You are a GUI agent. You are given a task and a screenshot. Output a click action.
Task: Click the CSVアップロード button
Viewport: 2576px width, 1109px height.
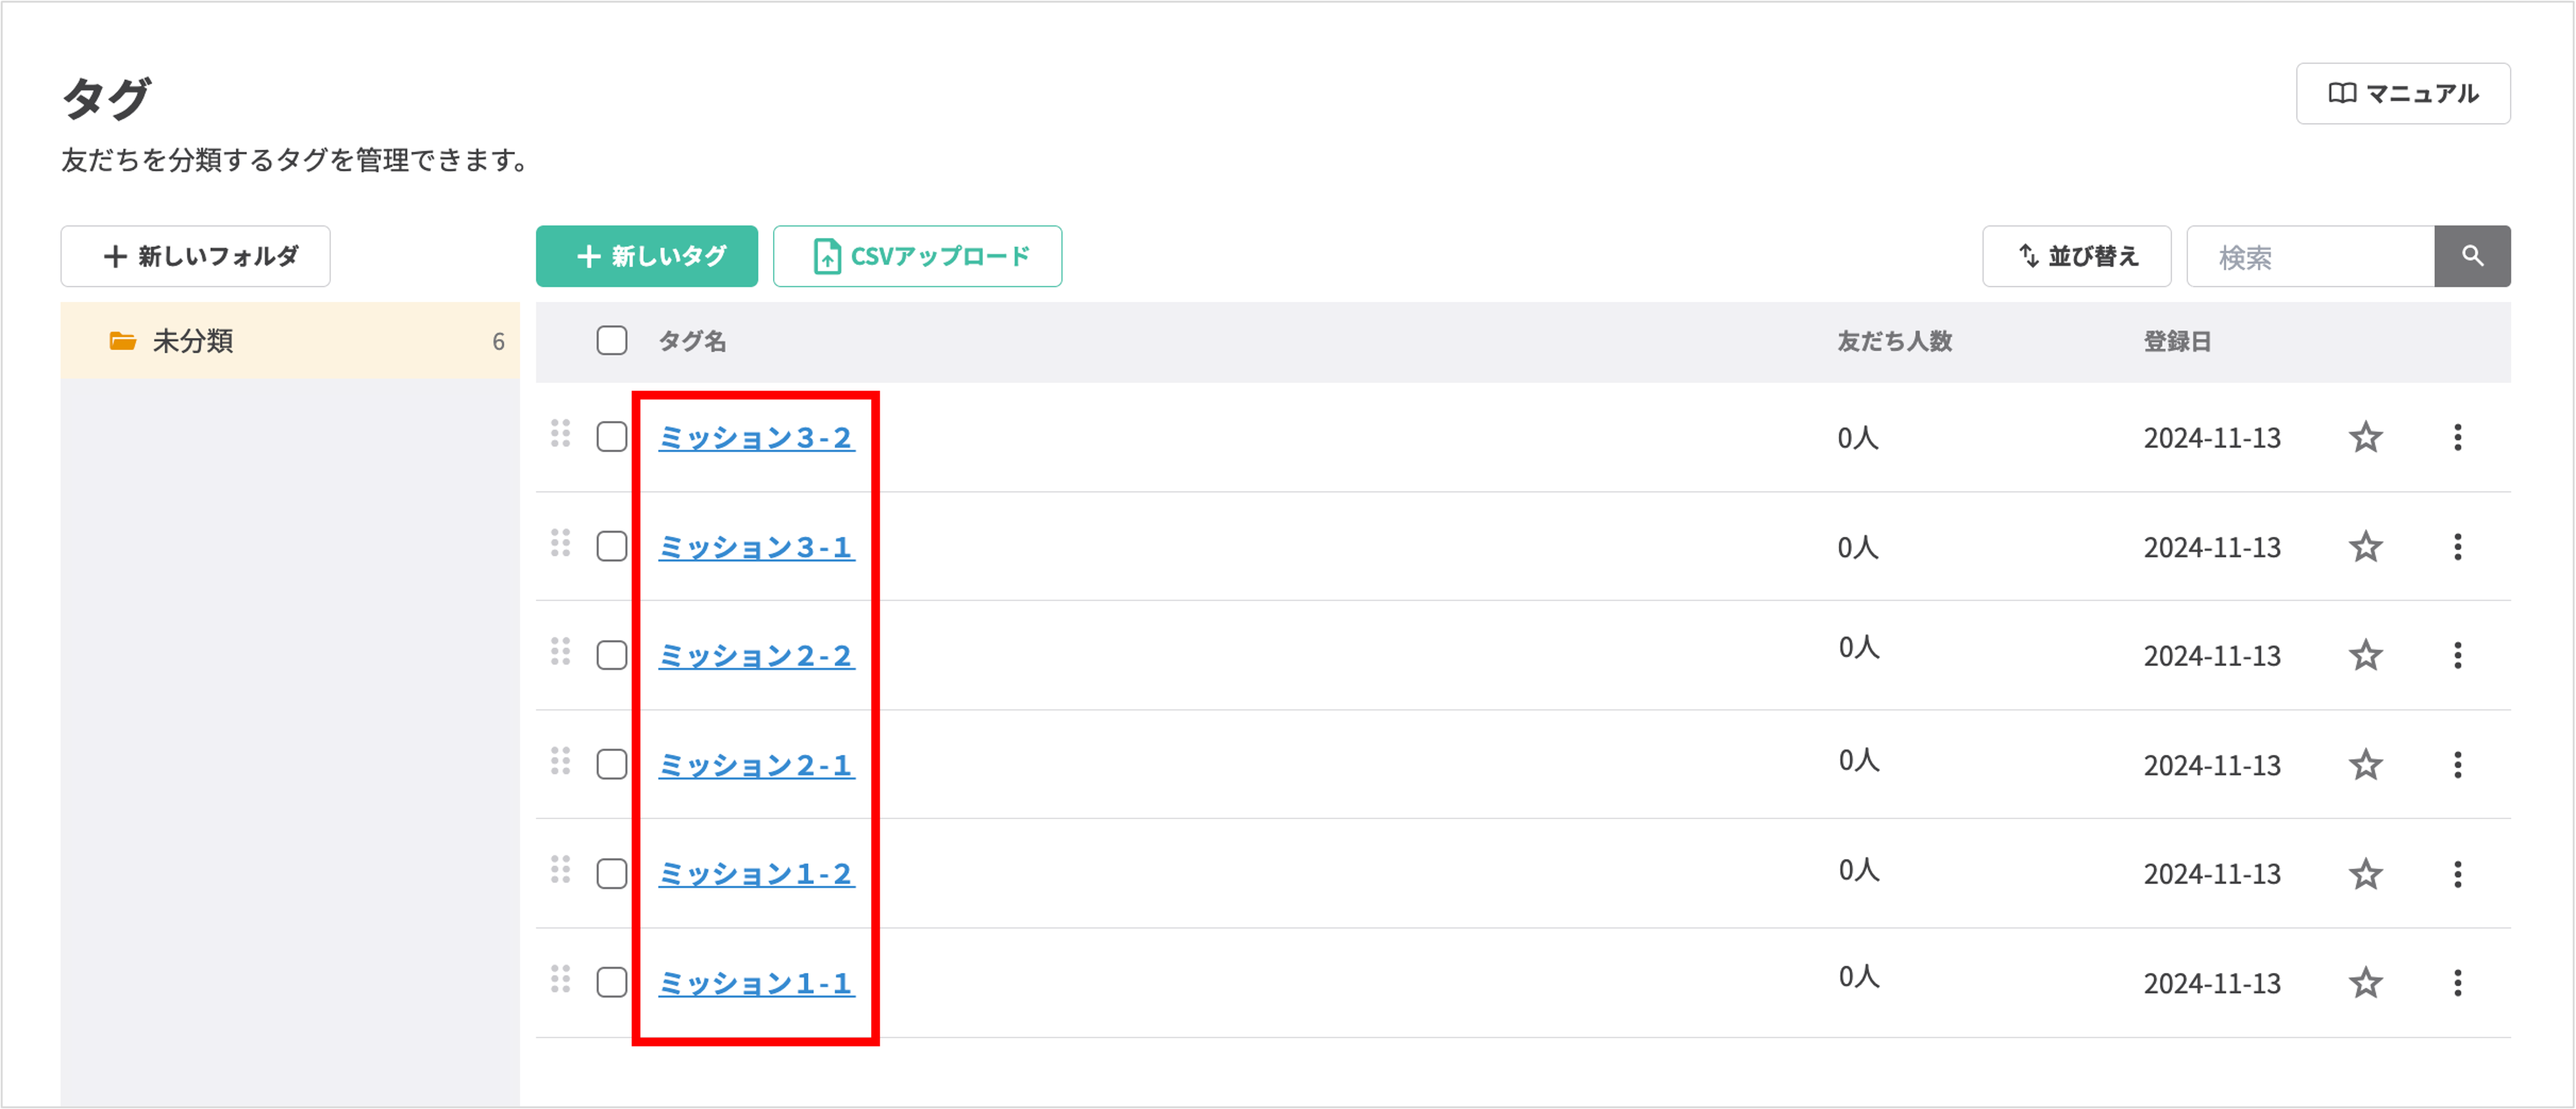tap(917, 256)
